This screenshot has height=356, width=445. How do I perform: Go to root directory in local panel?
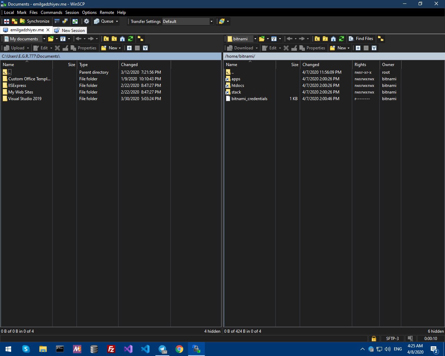coord(114,39)
